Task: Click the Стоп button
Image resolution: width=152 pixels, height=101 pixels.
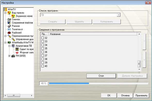Action: [101, 76]
